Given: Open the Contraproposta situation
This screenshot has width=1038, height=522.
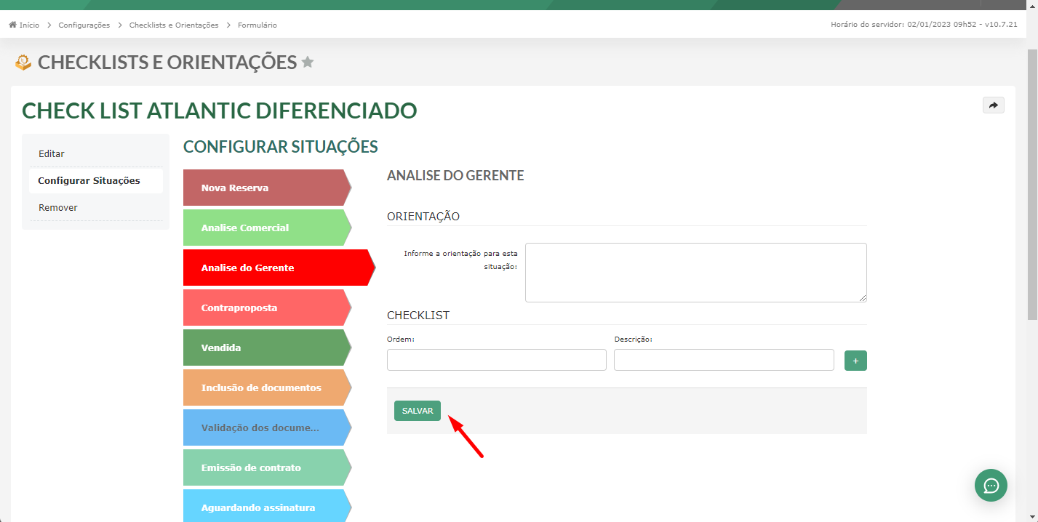Looking at the screenshot, I should tap(267, 308).
